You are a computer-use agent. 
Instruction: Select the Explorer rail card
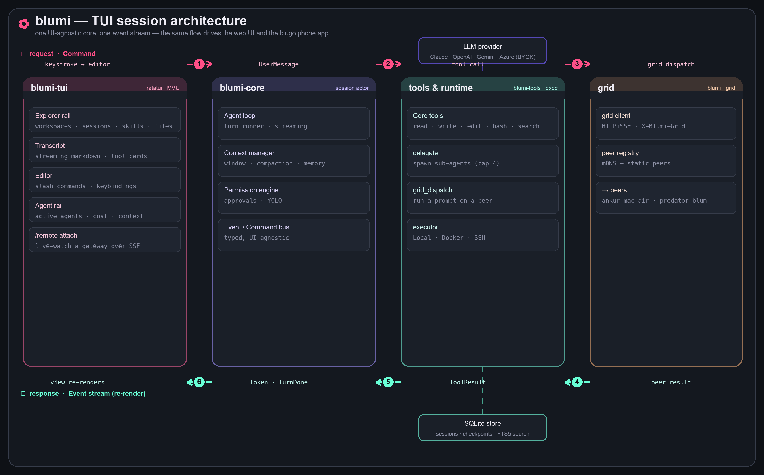(x=105, y=120)
